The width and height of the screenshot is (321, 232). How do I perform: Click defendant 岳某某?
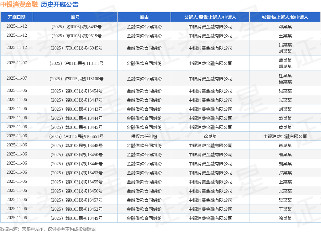click(285, 60)
